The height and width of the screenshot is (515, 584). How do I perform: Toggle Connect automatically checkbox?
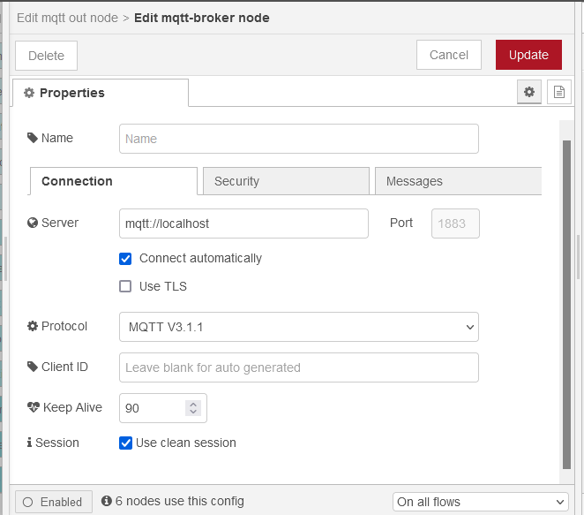125,259
